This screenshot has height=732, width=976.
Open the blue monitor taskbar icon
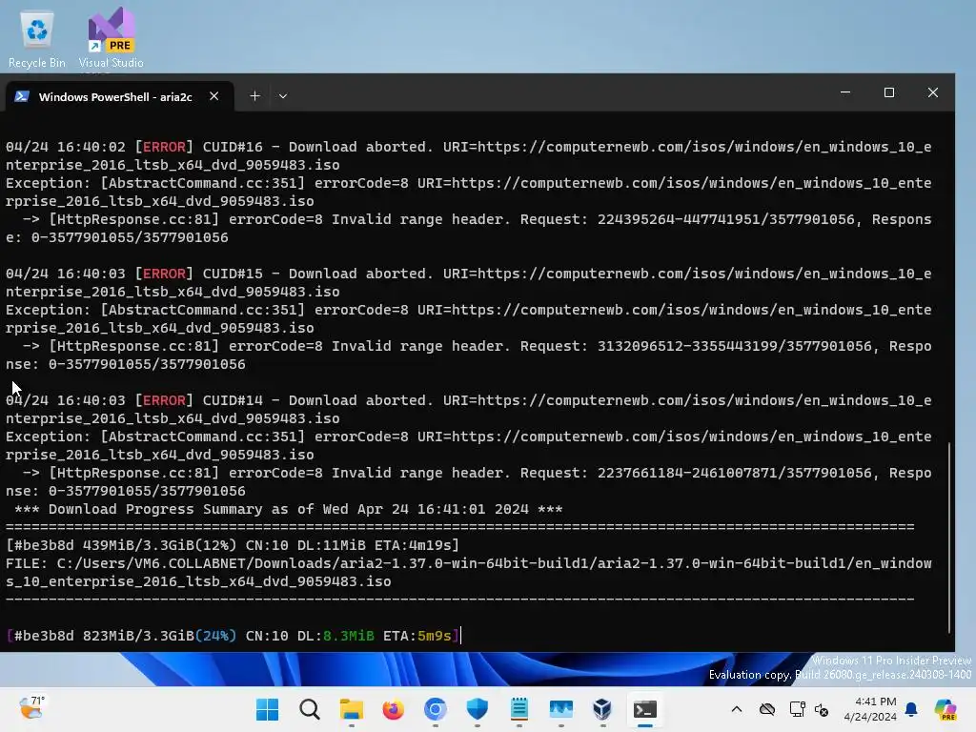click(560, 709)
